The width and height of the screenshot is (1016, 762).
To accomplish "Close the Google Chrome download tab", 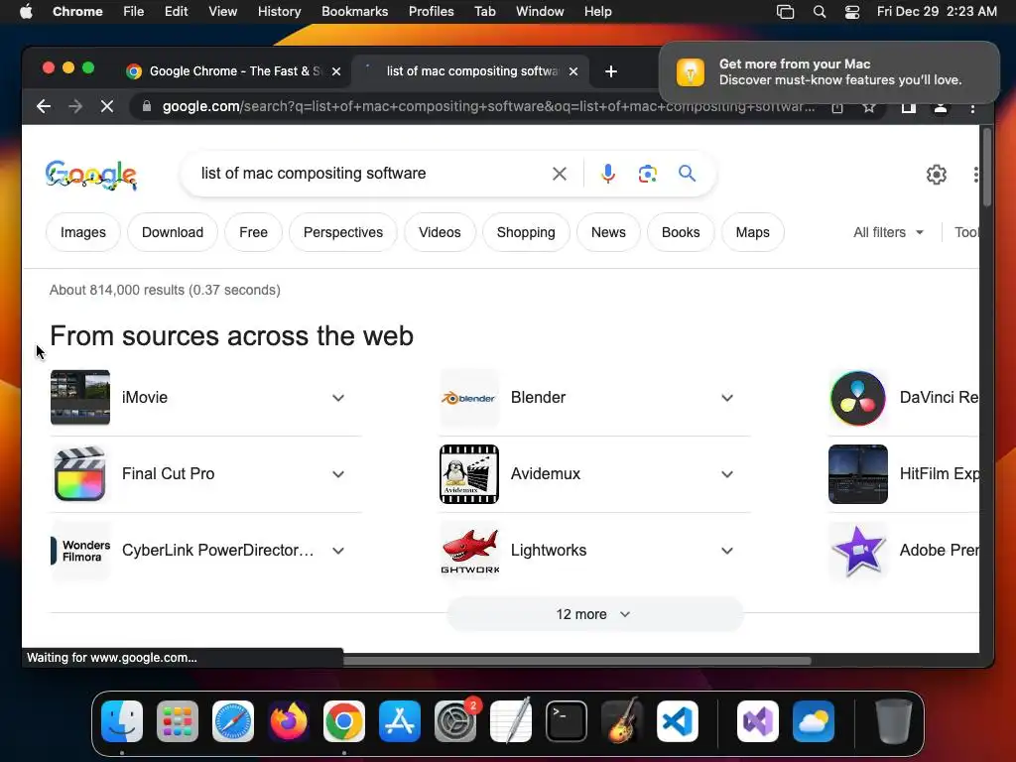I will (336, 71).
